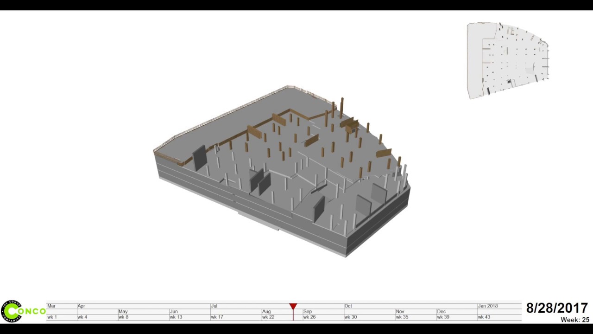Select the 3D building construction model

281,171
